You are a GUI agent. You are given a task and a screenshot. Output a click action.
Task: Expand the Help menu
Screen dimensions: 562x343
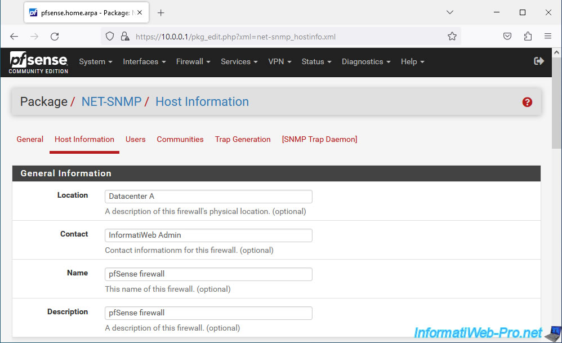413,61
